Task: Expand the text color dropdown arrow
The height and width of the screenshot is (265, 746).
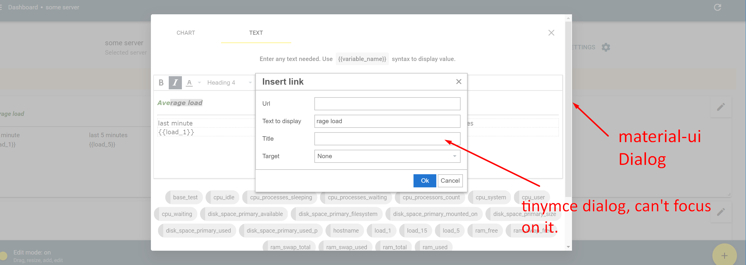Action: [199, 83]
